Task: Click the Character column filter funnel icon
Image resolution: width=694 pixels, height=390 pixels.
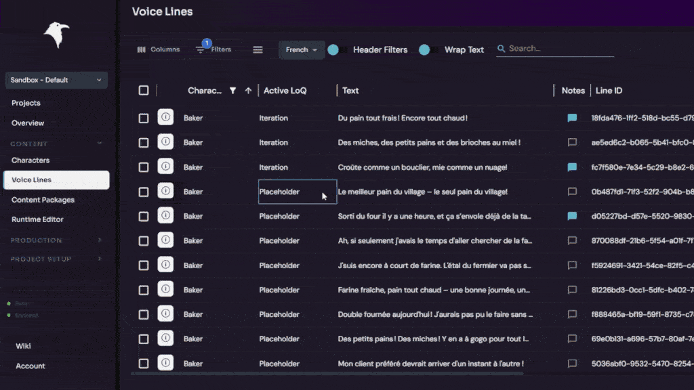Action: 232,91
